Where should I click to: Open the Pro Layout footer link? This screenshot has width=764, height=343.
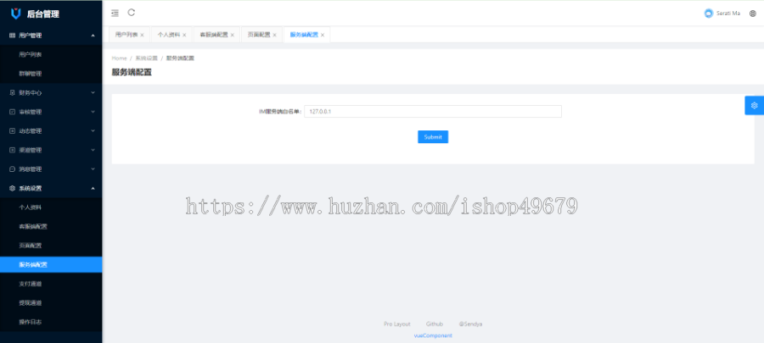[x=397, y=324]
